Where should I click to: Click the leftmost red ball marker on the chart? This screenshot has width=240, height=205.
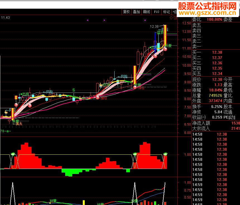(16, 105)
